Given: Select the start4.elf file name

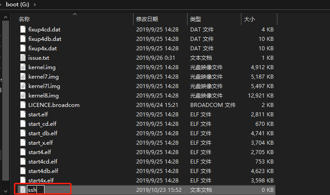Looking at the screenshot, I should click(x=40, y=152).
